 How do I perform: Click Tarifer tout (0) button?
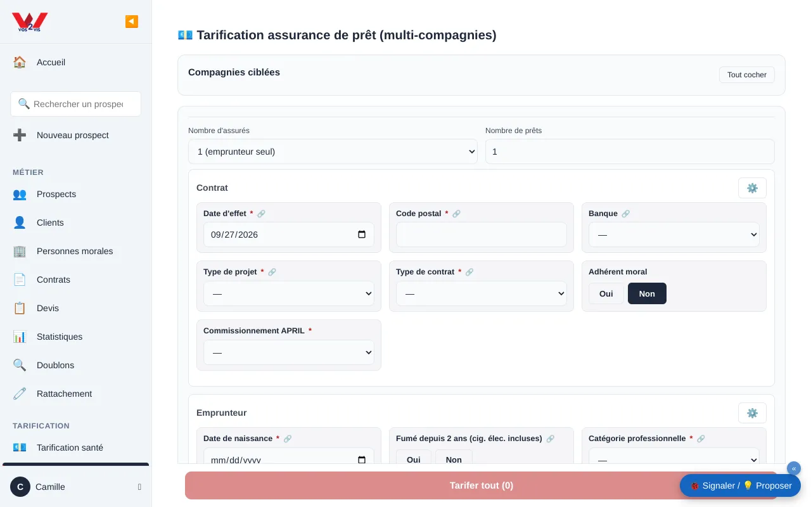tap(482, 485)
